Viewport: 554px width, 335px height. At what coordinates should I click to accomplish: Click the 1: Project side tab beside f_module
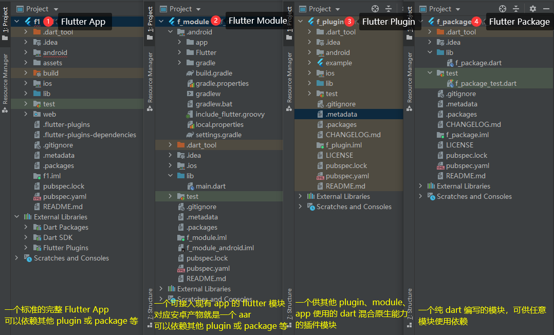click(x=150, y=24)
